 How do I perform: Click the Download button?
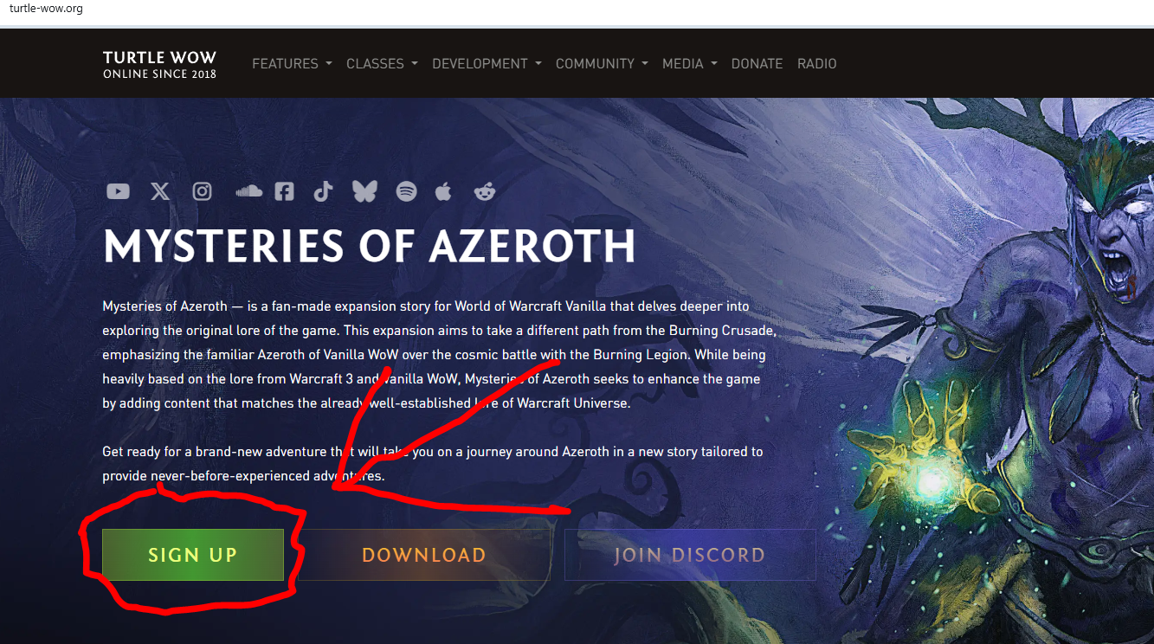pos(424,555)
